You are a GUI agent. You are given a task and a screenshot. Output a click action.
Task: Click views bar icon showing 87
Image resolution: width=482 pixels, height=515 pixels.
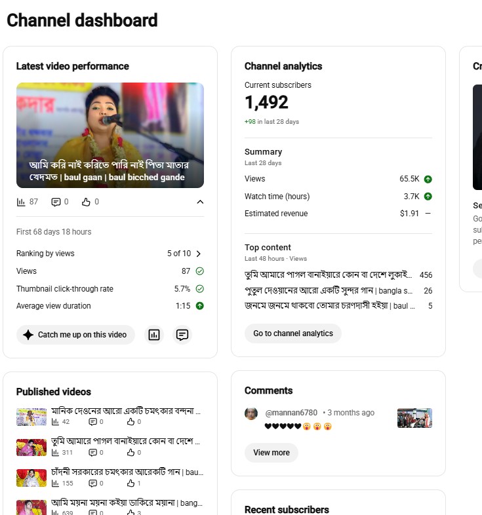pyautogui.click(x=21, y=202)
